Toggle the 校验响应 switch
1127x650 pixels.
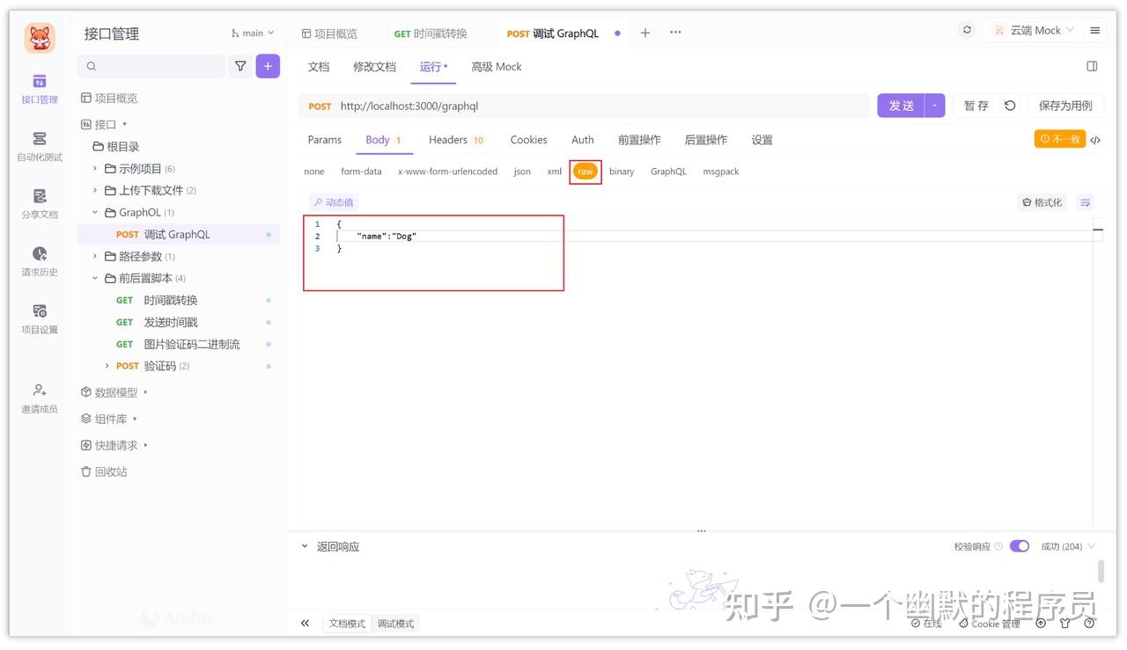1019,545
